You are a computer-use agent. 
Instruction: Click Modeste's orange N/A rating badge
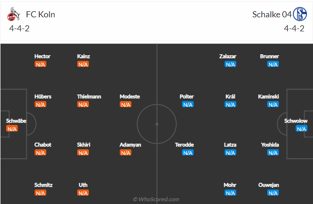click(x=125, y=104)
